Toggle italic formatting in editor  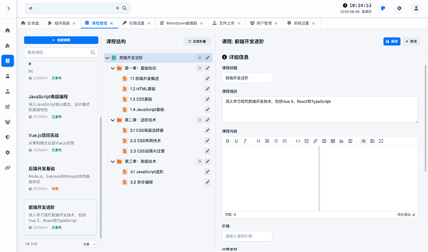click(x=245, y=141)
